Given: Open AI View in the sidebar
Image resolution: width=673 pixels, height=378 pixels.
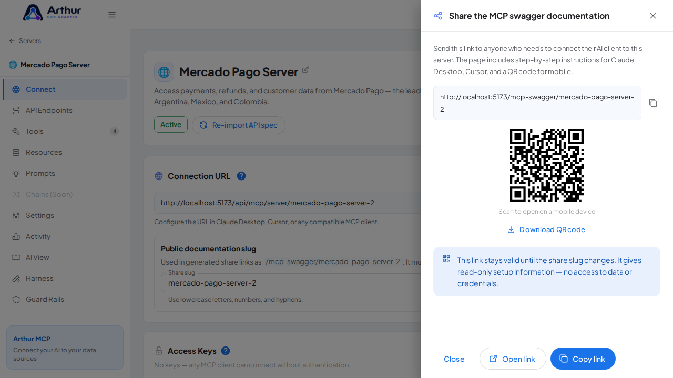Looking at the screenshot, I should 65,257.
